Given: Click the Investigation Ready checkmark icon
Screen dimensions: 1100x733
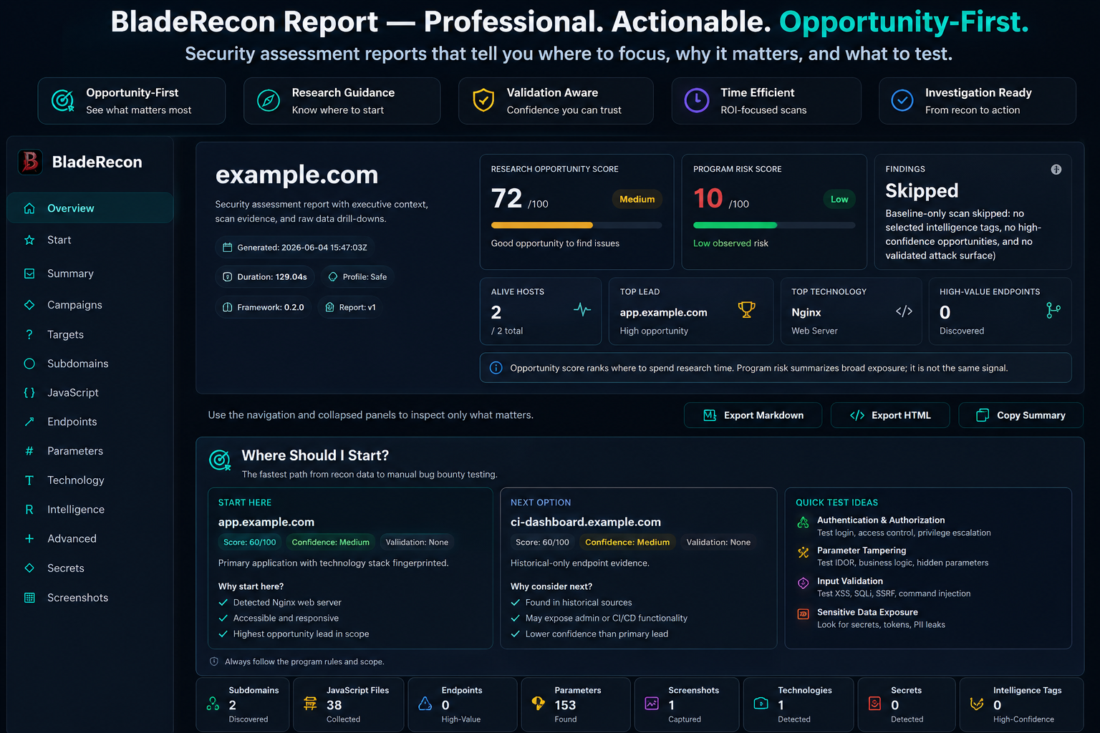Looking at the screenshot, I should (902, 101).
